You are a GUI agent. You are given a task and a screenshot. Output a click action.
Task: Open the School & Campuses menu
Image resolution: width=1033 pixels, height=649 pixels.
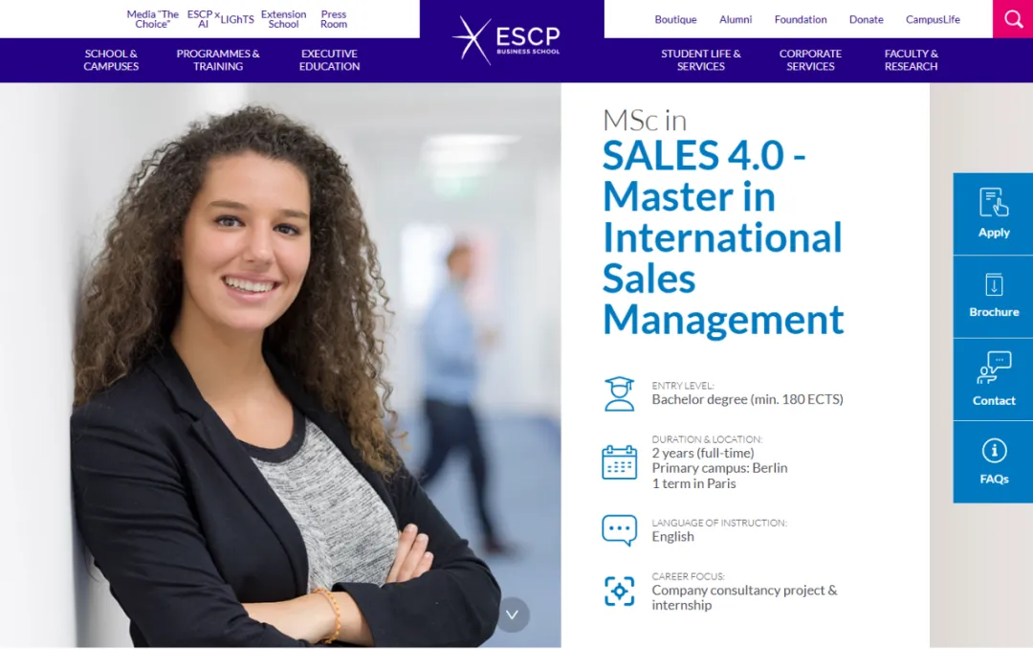tap(111, 60)
